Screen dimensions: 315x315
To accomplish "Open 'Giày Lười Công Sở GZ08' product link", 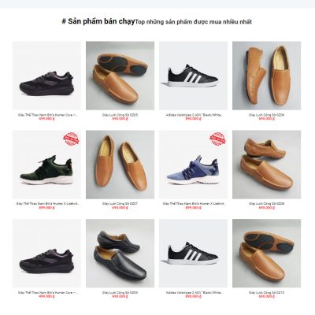I will click(x=266, y=204).
